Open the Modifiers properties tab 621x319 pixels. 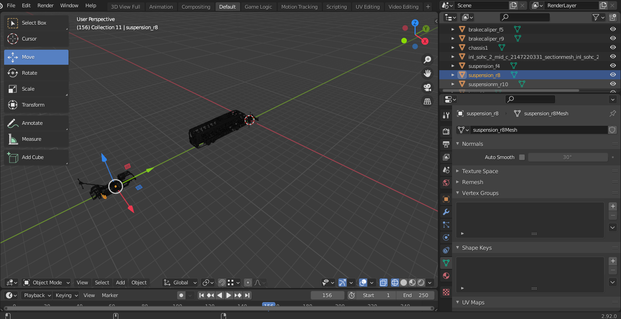(x=446, y=212)
